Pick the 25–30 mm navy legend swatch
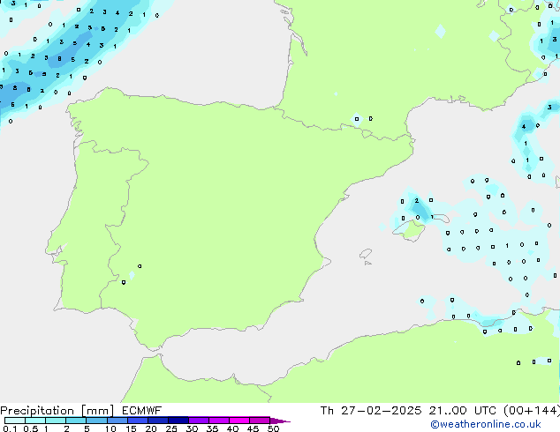 [x=178, y=421]
